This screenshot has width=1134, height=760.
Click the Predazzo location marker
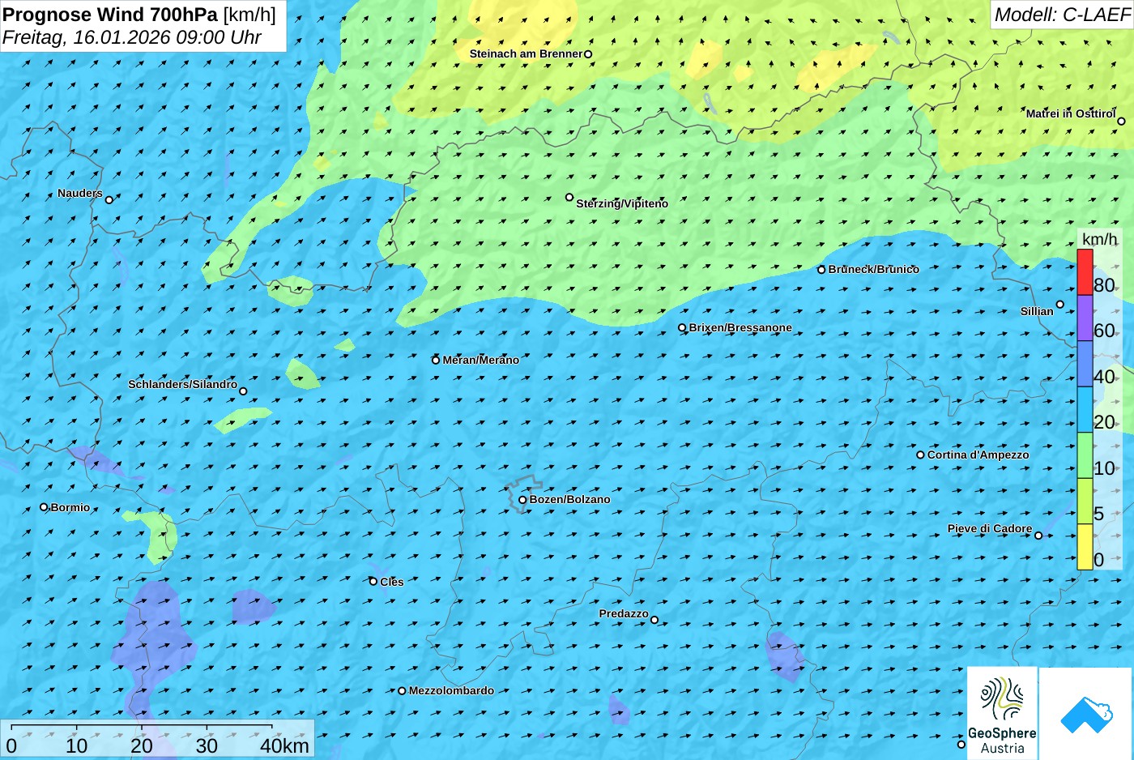(x=654, y=621)
